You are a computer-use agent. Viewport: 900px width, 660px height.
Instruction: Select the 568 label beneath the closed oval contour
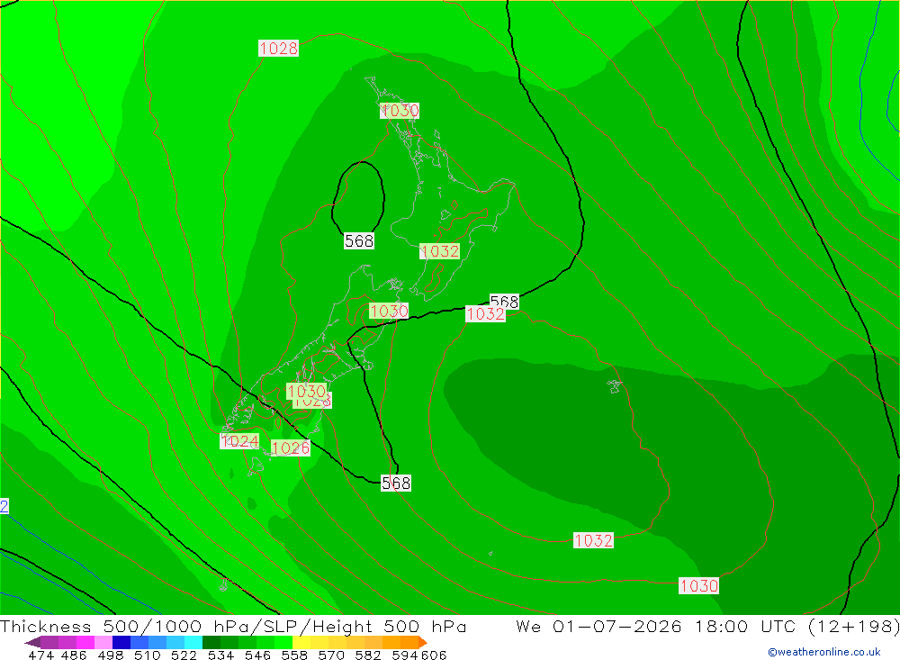[x=359, y=240]
